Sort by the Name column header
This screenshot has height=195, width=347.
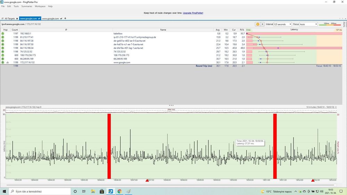pyautogui.click(x=163, y=29)
